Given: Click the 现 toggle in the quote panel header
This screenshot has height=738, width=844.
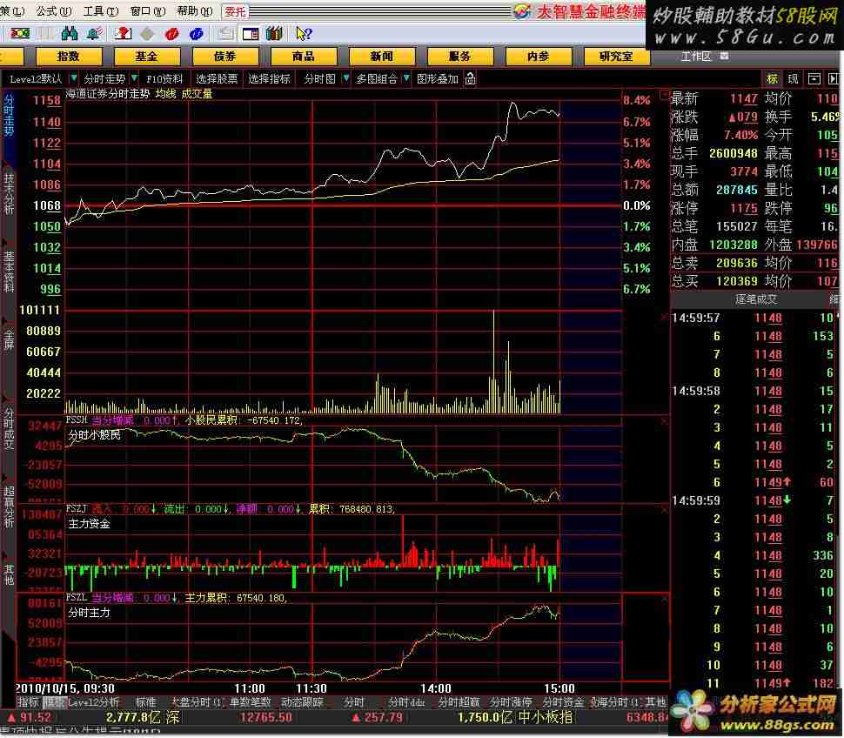Looking at the screenshot, I should click(793, 79).
